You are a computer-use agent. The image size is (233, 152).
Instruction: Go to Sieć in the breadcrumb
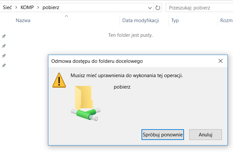click(x=7, y=7)
